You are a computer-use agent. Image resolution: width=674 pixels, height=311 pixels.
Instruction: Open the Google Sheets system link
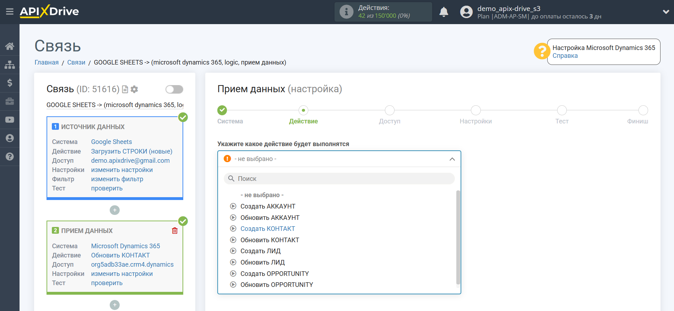point(112,142)
